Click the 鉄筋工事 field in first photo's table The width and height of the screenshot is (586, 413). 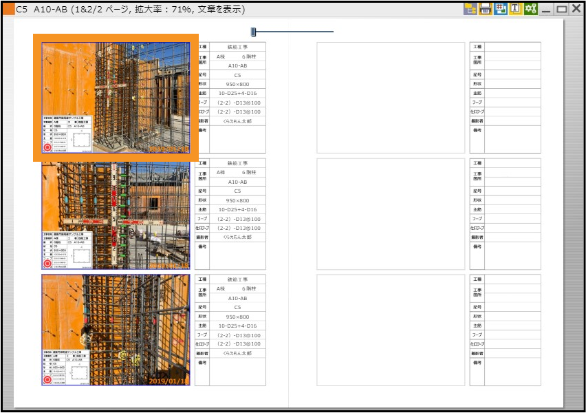[237, 47]
